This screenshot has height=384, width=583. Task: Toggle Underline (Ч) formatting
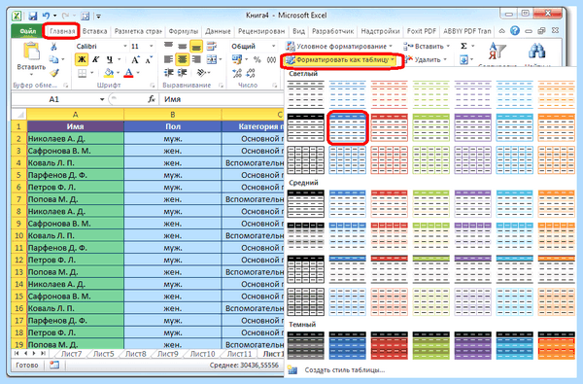(x=109, y=59)
